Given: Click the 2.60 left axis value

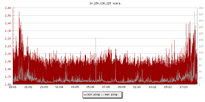Looking at the screenshot, I should (x=8, y=8).
